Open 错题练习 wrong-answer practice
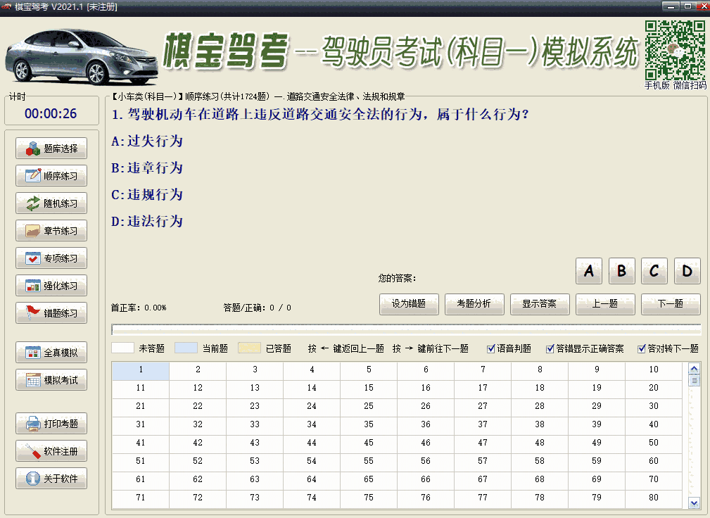 click(x=50, y=312)
